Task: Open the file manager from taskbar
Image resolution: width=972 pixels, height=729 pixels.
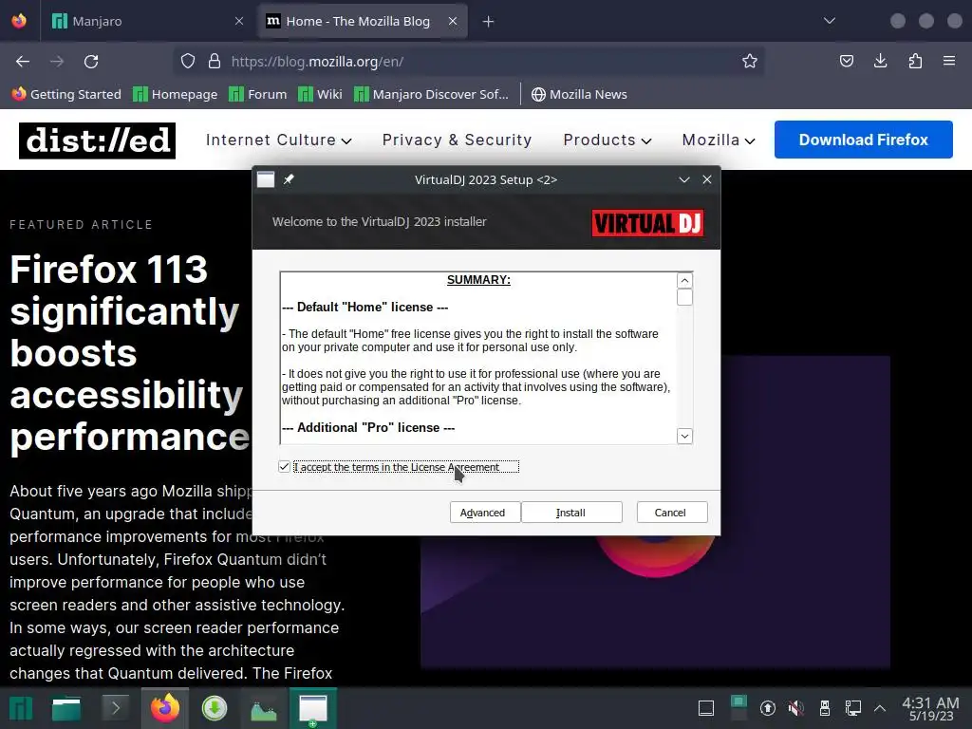Action: tap(66, 708)
